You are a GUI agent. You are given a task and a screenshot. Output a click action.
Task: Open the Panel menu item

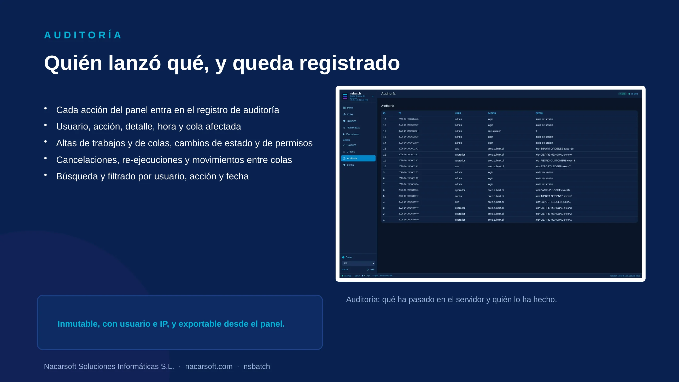click(x=358, y=108)
